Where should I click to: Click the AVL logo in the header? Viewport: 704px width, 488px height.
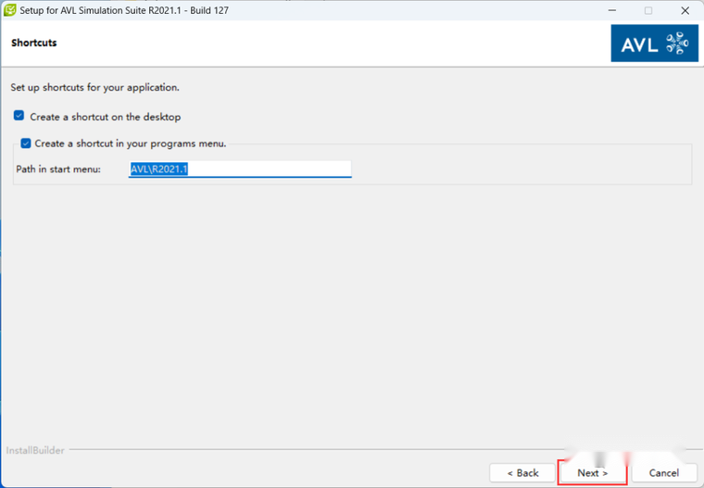point(654,44)
